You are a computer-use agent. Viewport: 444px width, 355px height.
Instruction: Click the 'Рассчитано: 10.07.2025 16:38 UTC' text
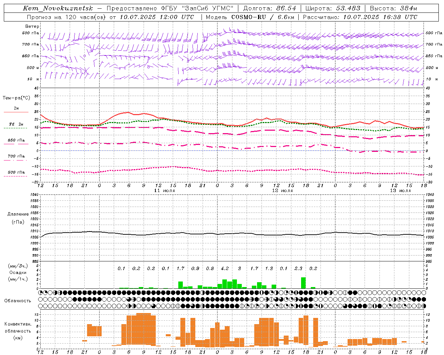(x=360, y=17)
